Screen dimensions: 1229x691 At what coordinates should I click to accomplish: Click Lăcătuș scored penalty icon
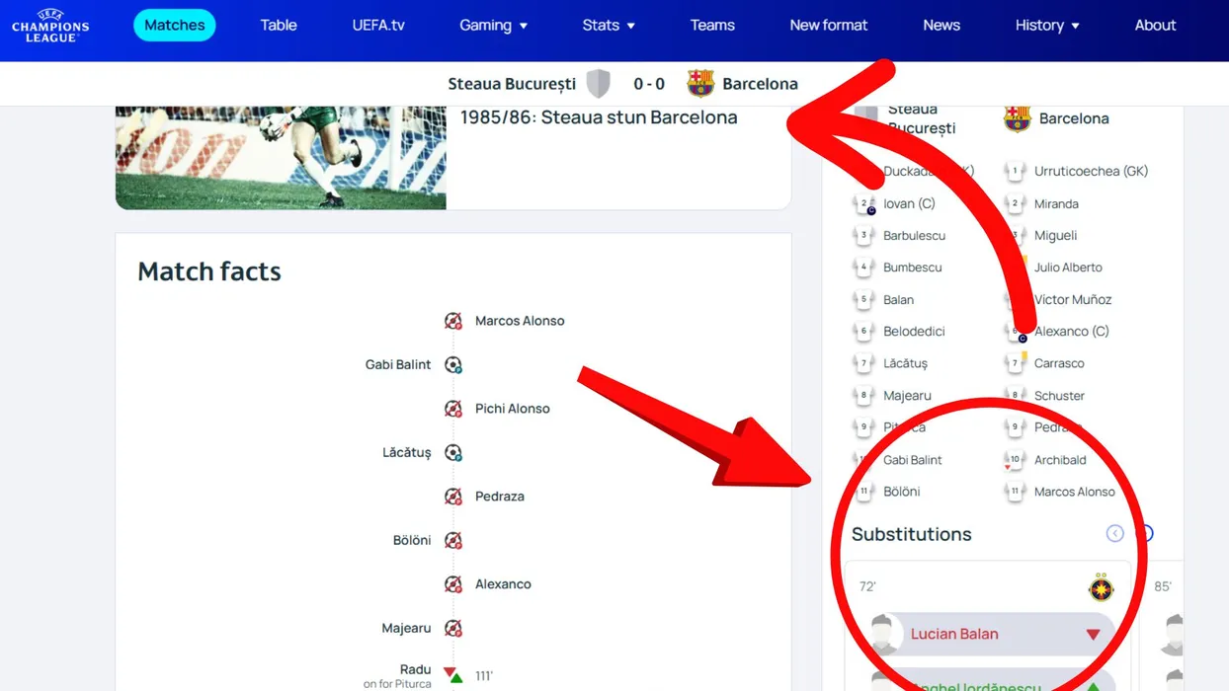tap(452, 453)
